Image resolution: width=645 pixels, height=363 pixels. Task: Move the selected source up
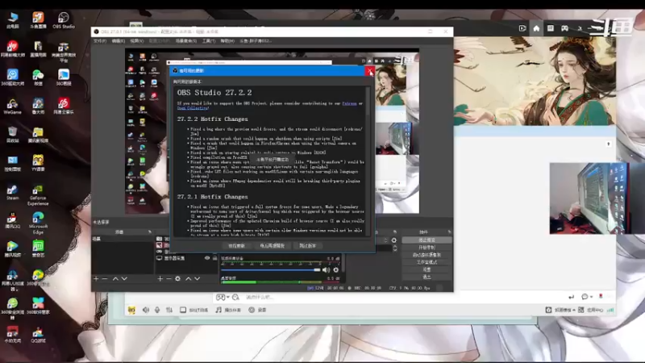(188, 278)
